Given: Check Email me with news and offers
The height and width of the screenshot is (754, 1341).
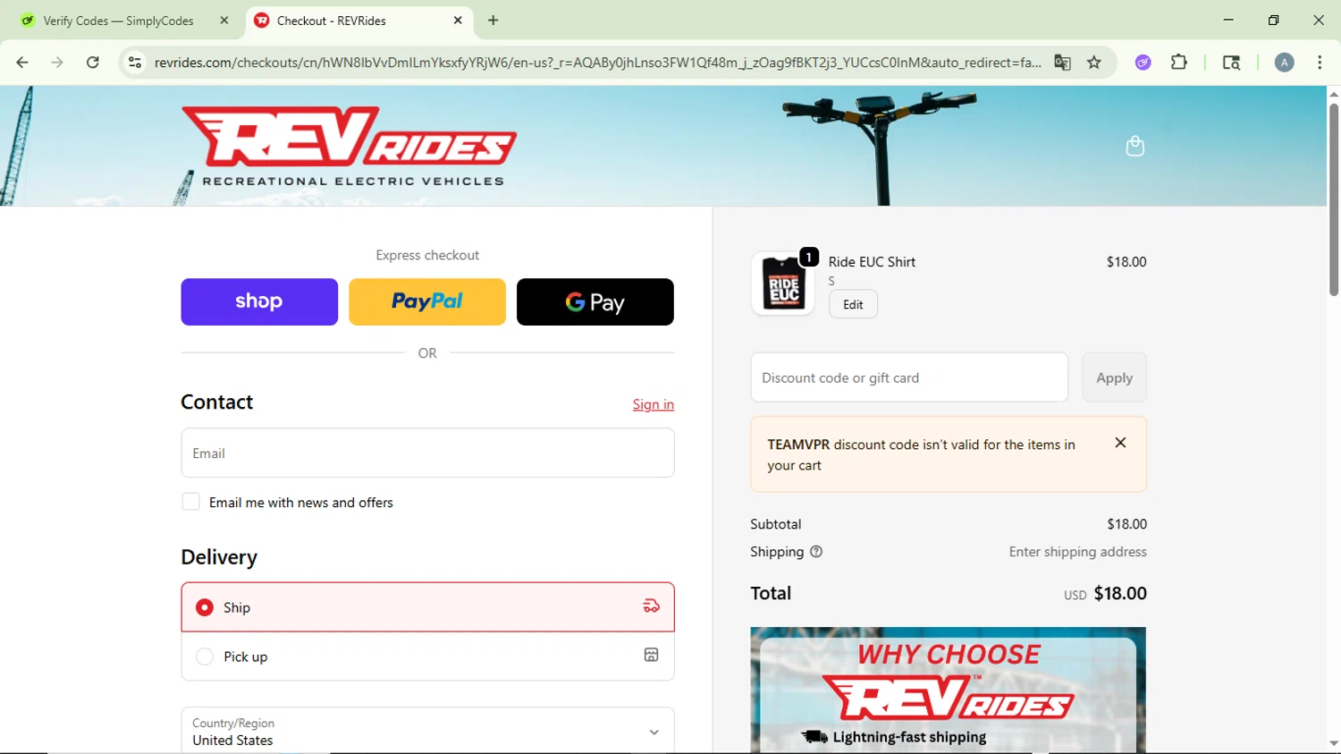Looking at the screenshot, I should (x=190, y=502).
